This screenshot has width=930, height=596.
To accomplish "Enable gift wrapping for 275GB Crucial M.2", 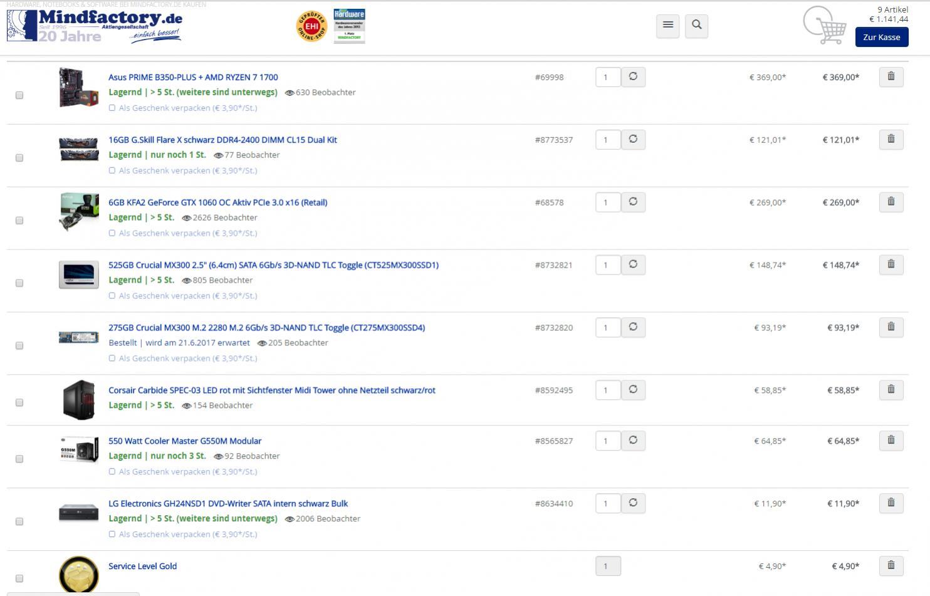I will point(112,358).
